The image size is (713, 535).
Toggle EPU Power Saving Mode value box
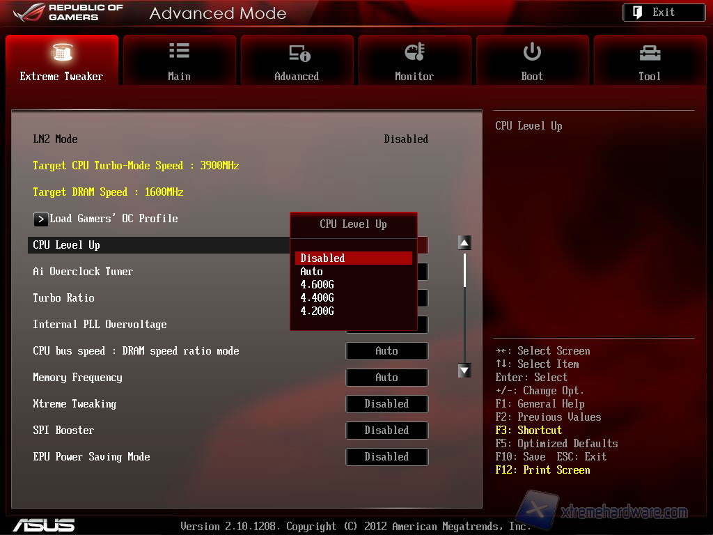pyautogui.click(x=386, y=457)
